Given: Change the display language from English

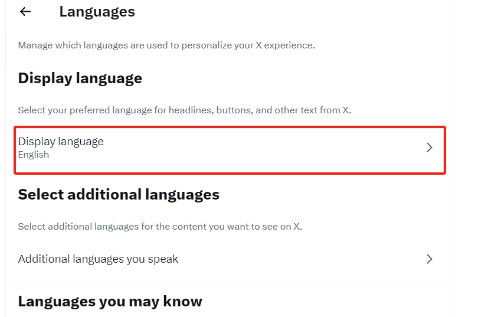Looking at the screenshot, I should [x=230, y=148].
